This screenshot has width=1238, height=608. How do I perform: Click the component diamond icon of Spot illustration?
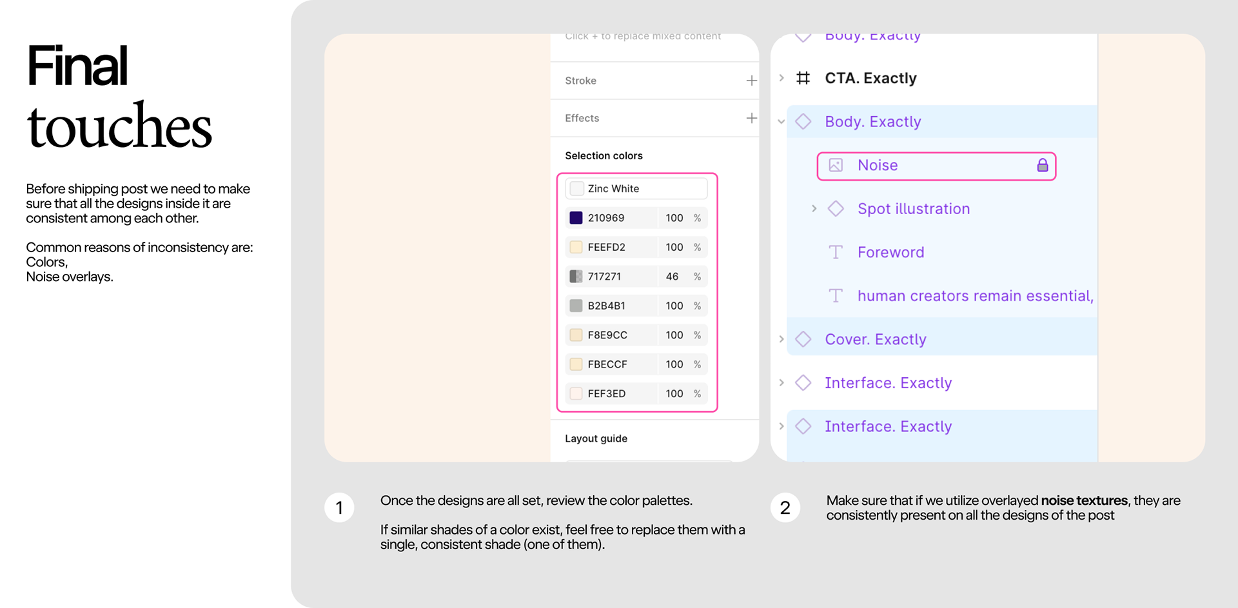pyautogui.click(x=836, y=208)
